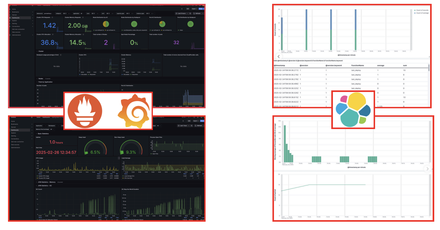This screenshot has height=230, width=440.
Task: Open info icon on Cluster CPU Requests panel
Action: (52, 17)
